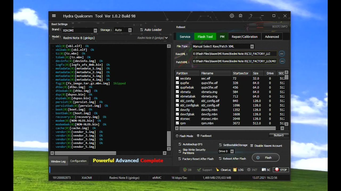Select the Fastboot radio button
Screen dimensions: 341x191
[198, 136]
